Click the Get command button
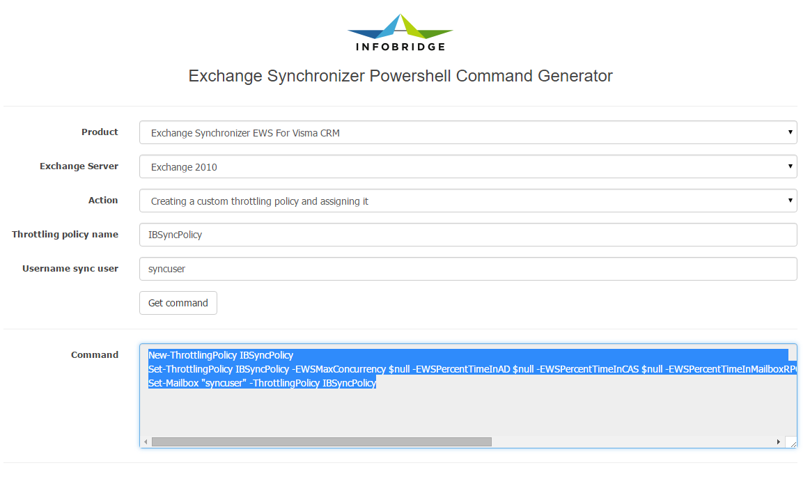The width and height of the screenshot is (810, 477). [x=178, y=303]
